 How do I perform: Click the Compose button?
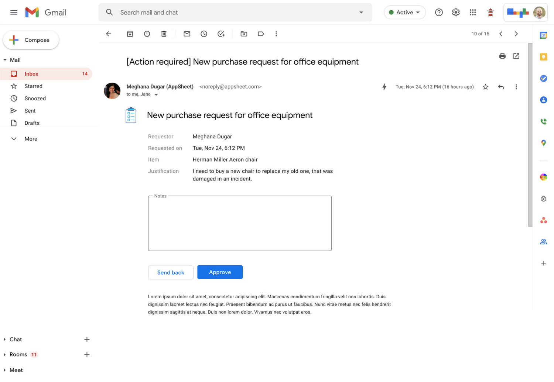(31, 40)
